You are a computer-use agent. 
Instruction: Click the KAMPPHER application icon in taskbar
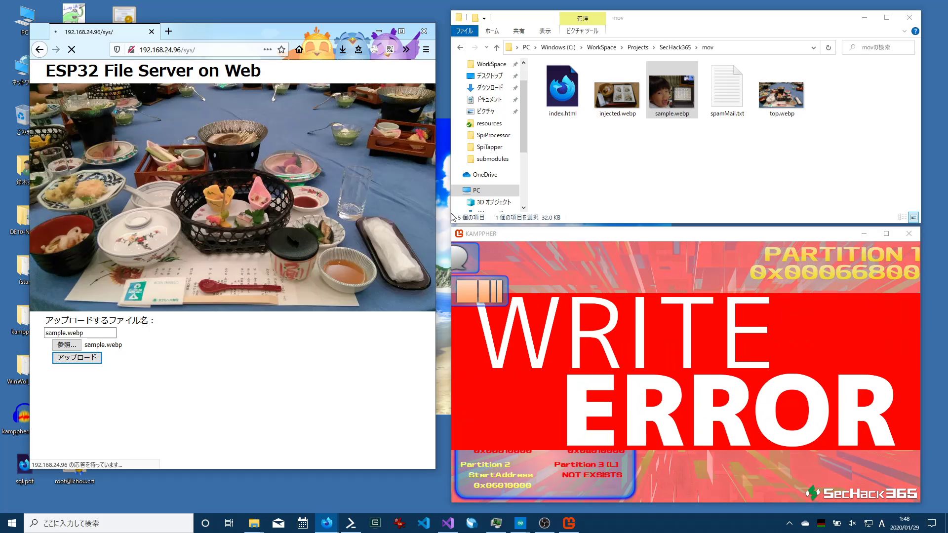(568, 523)
